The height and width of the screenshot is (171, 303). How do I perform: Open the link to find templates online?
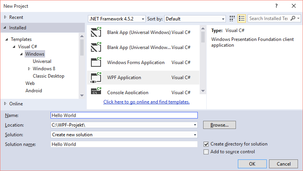tap(146, 102)
